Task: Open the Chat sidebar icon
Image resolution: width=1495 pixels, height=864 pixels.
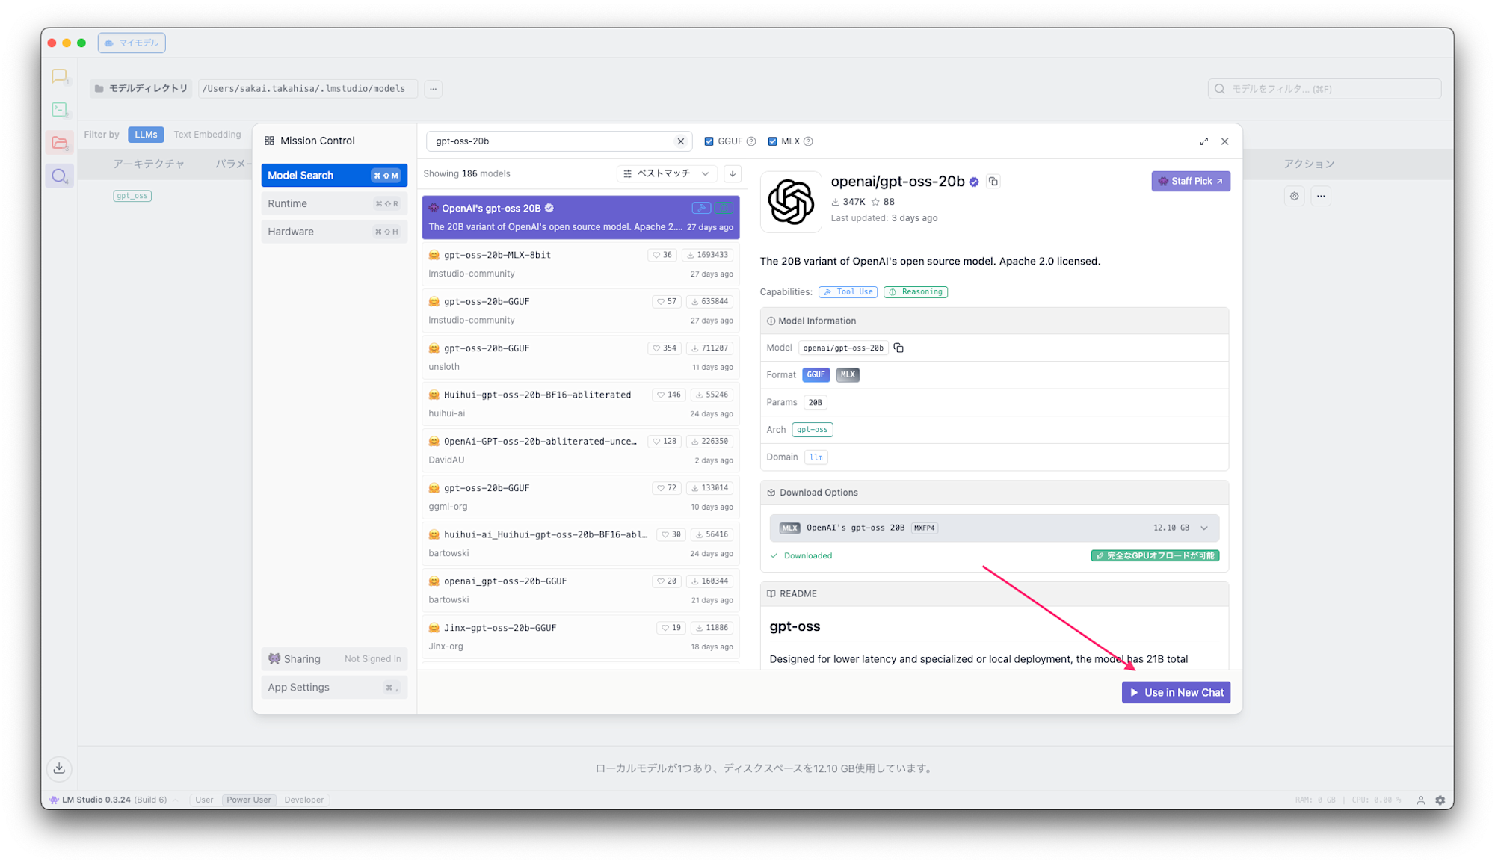Action: tap(59, 76)
